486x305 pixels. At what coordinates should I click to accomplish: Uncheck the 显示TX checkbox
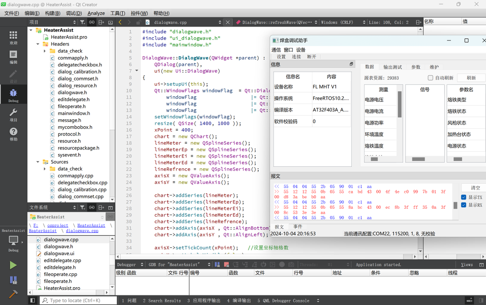[464, 197]
